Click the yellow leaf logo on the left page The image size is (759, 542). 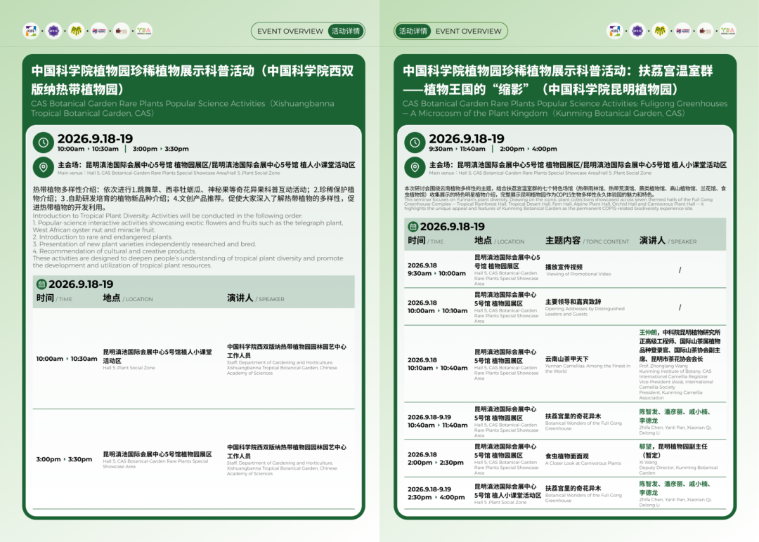[76, 31]
